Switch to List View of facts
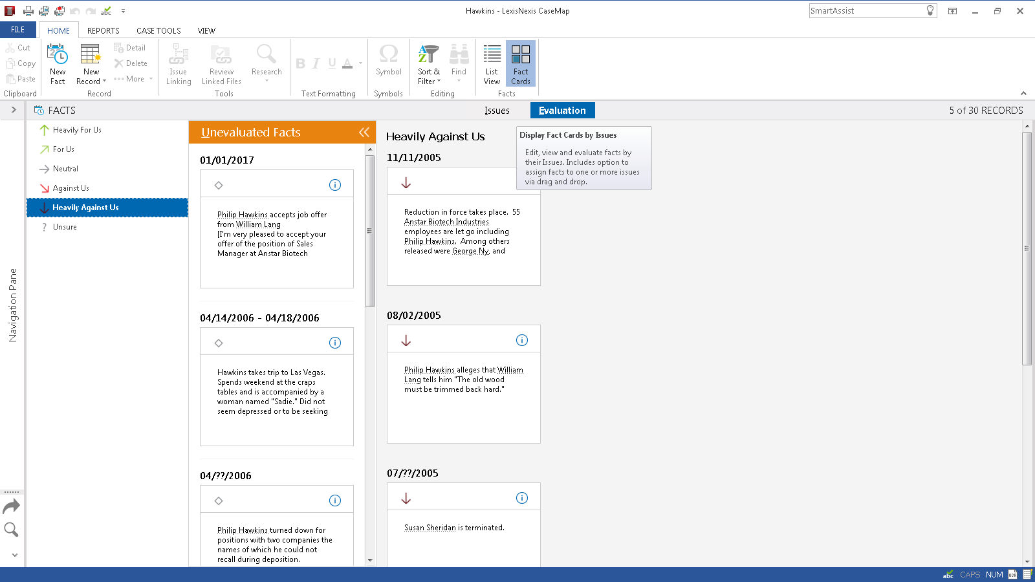 point(491,63)
